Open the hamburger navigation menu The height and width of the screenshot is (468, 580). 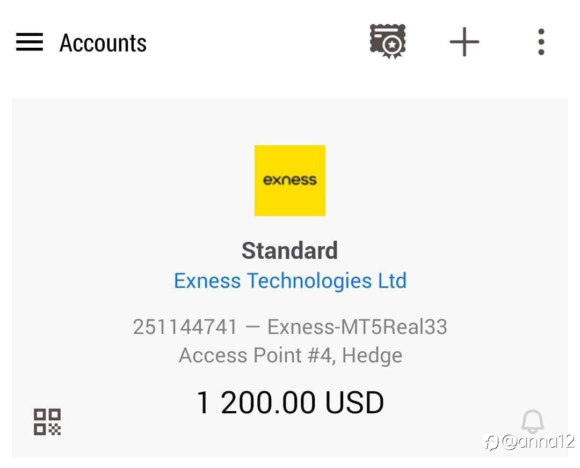pyautogui.click(x=30, y=42)
